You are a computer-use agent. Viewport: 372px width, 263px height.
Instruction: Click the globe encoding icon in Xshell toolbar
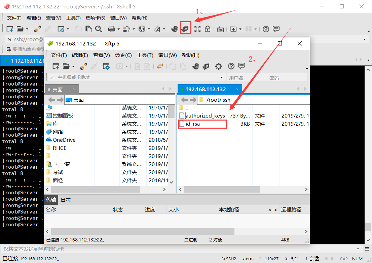coord(142,29)
